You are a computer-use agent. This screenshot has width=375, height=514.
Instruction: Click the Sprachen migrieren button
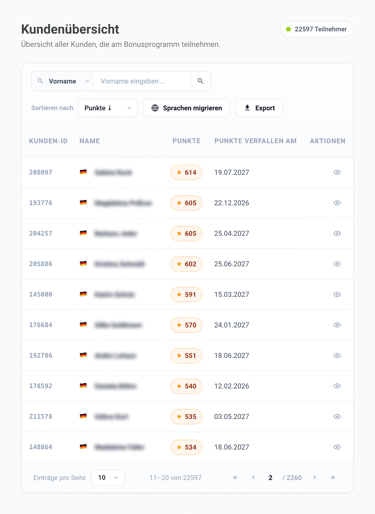point(187,108)
